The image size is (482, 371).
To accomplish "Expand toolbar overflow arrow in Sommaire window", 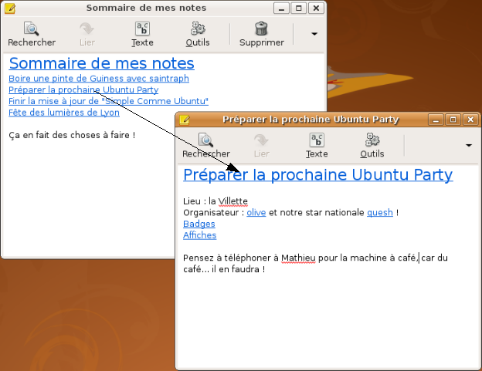I will [314, 34].
